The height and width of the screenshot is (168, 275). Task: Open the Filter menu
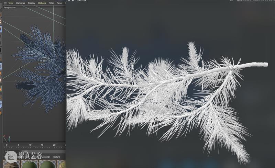pyautogui.click(x=51, y=3)
